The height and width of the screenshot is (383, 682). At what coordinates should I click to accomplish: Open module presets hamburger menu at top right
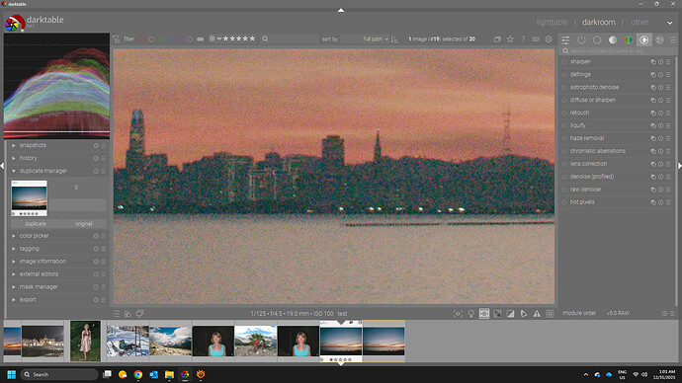(x=673, y=39)
